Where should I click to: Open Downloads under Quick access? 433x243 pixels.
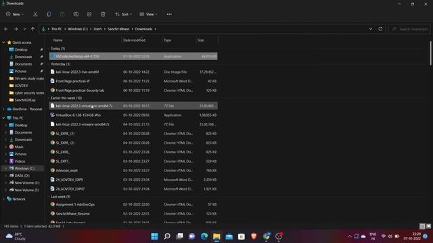pos(23,57)
